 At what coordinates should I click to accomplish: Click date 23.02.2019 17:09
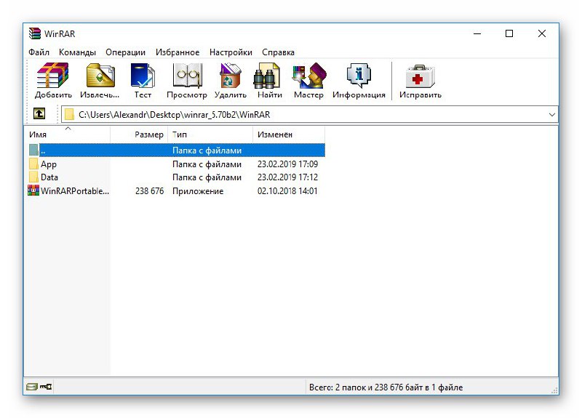pos(287,164)
